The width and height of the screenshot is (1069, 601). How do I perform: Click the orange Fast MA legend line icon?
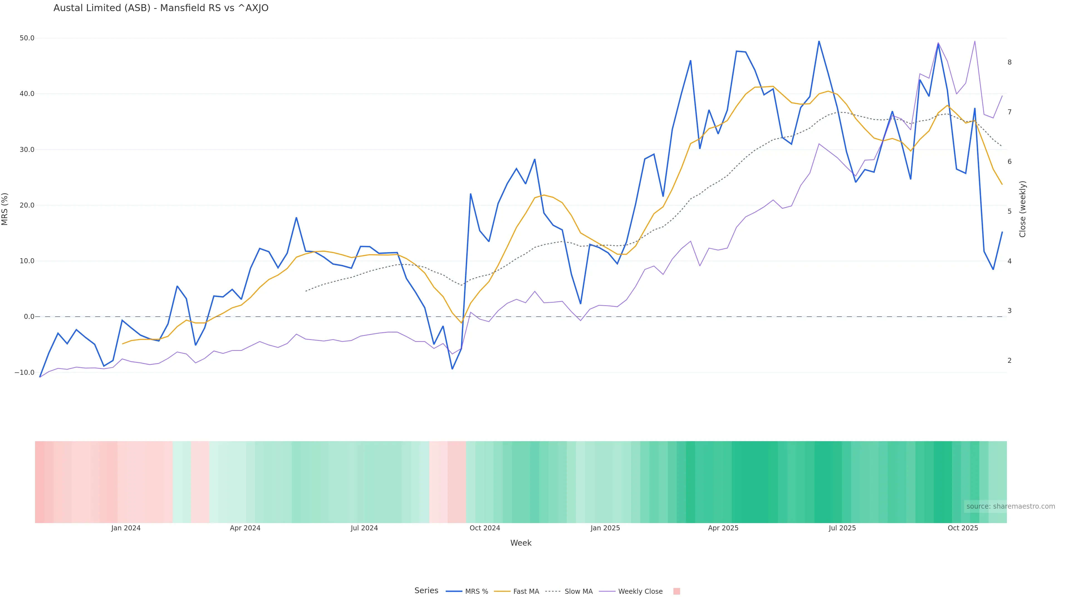coord(502,592)
